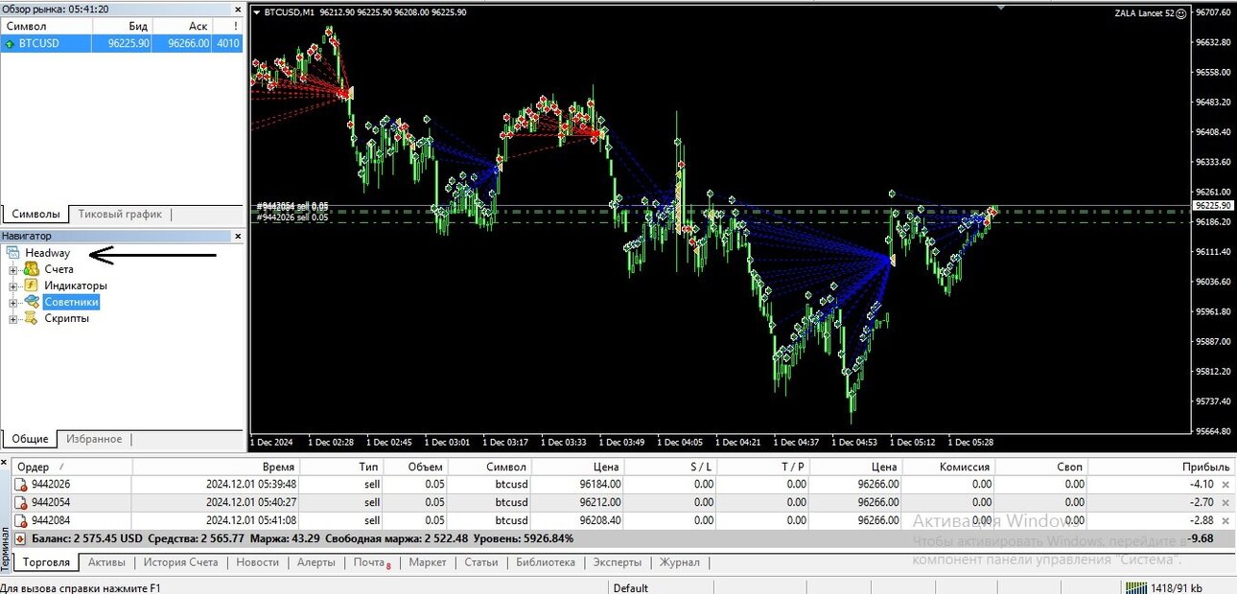
Task: Click open price 96212.00 of order 9442054
Action: pyautogui.click(x=600, y=502)
